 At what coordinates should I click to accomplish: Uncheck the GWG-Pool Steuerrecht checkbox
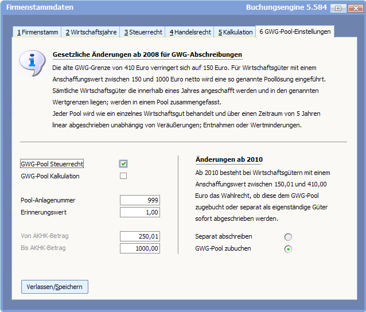pos(123,164)
